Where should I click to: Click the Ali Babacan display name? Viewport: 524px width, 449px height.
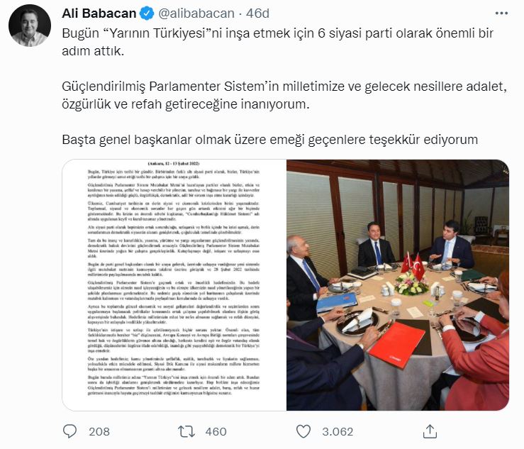pos(99,13)
